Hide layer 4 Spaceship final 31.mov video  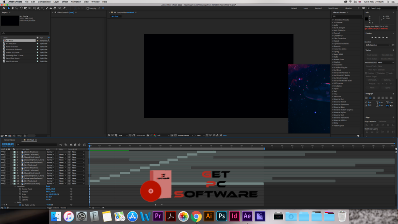tap(2, 160)
